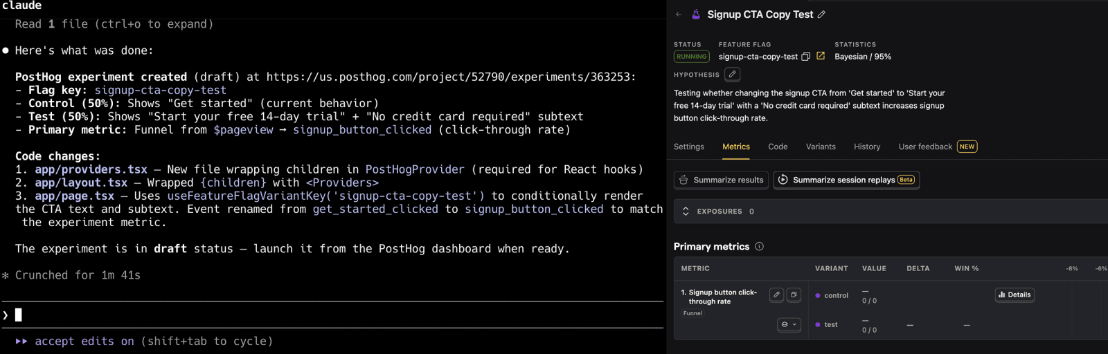Image resolution: width=1108 pixels, height=354 pixels.
Task: Duplicate the Signup button click-through rate metric
Action: [x=794, y=295]
